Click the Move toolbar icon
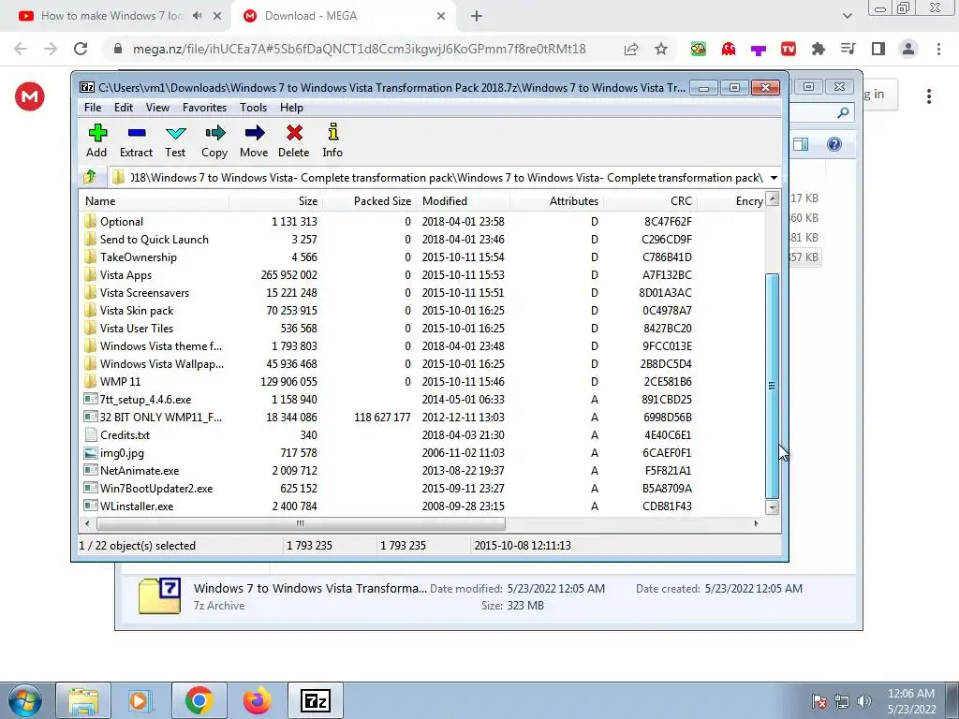959x719 pixels. click(254, 140)
